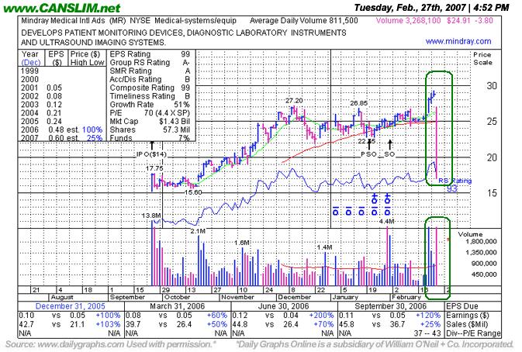Click the '-3.80' price change
The width and height of the screenshot is (522, 352).
[483, 21]
